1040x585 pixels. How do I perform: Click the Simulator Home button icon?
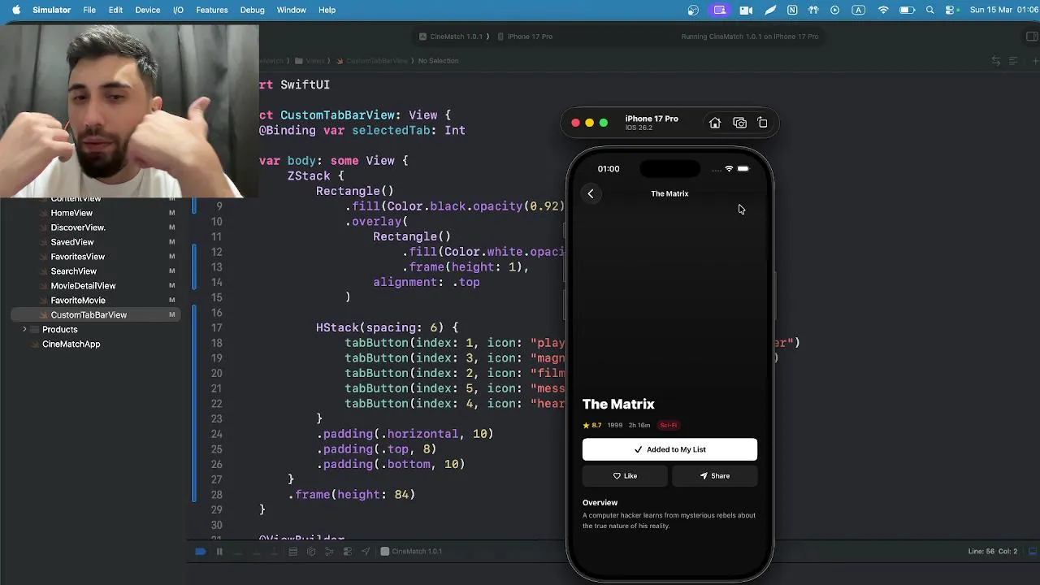pos(715,123)
